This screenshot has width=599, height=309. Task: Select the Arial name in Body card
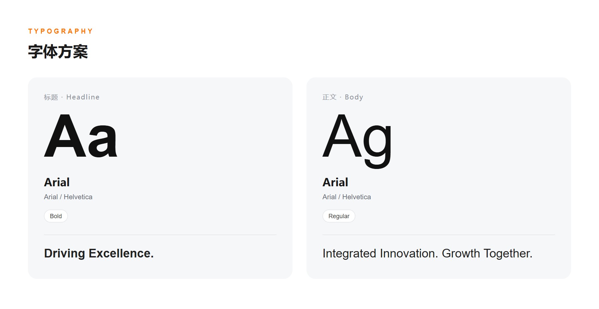point(335,182)
